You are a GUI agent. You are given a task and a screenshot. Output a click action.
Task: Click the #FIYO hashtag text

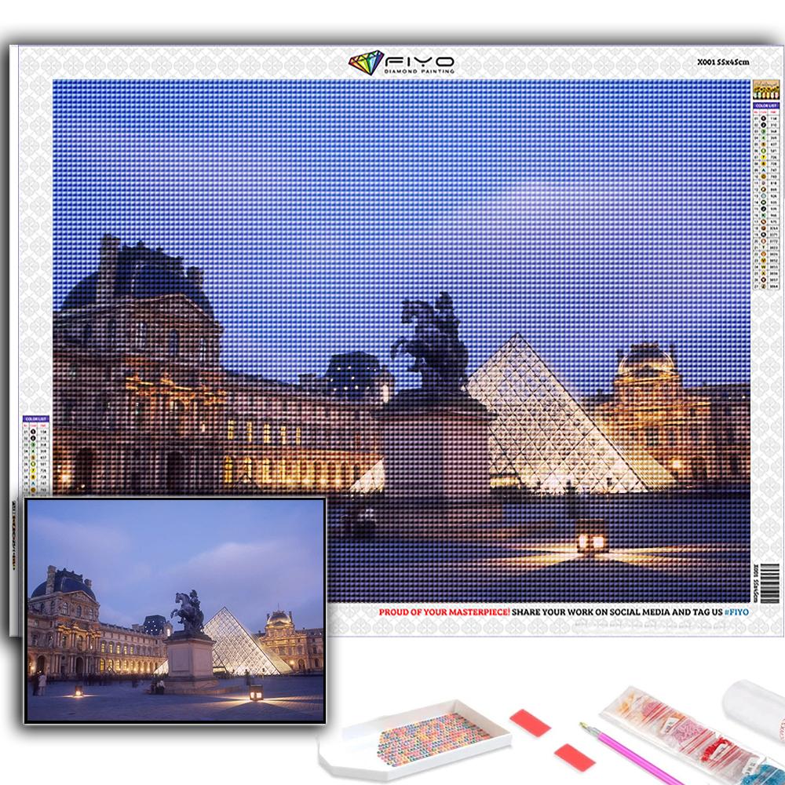coord(735,611)
